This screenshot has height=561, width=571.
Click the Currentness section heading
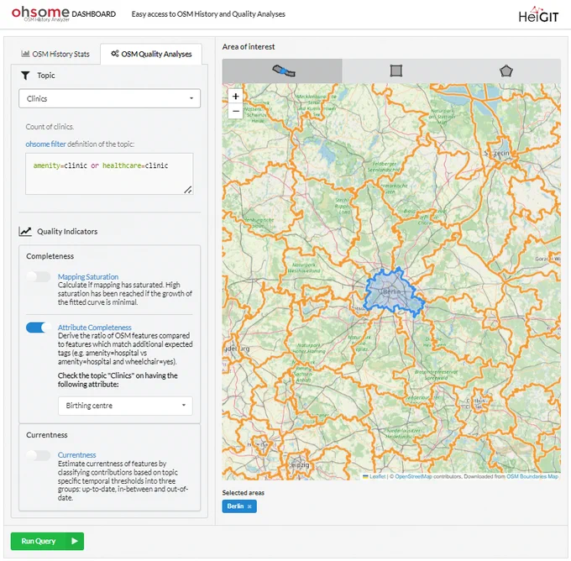click(47, 435)
